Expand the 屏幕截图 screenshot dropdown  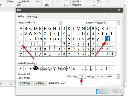30,2
